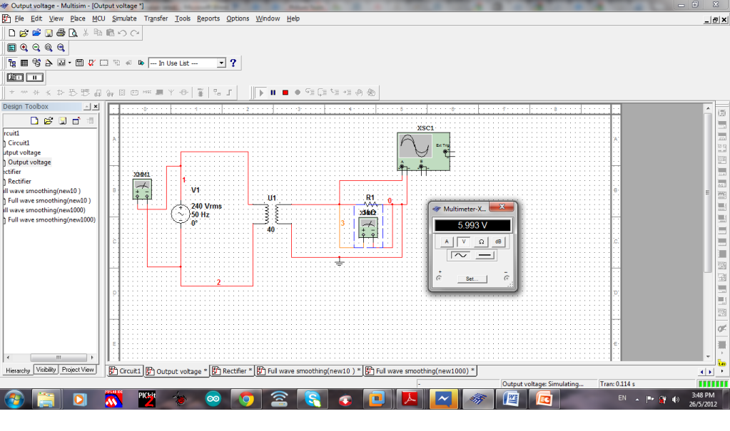The height and width of the screenshot is (431, 730).
Task: Switch to the Rectifier sheet tab
Action: coord(231,371)
